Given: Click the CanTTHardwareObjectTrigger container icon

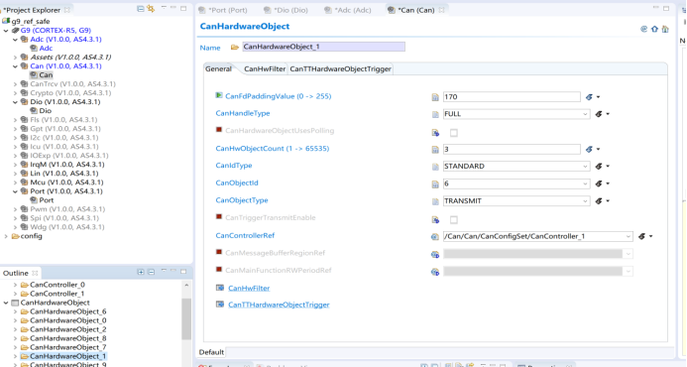Looking at the screenshot, I should pyautogui.click(x=220, y=305).
